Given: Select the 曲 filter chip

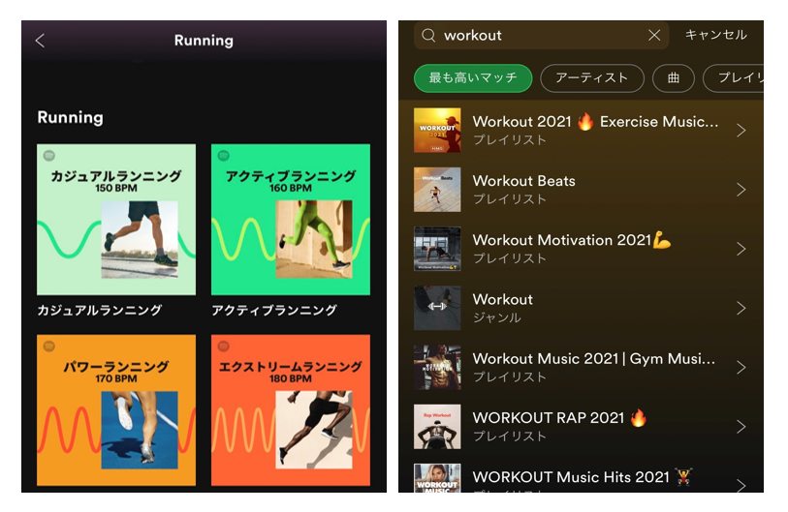Looking at the screenshot, I should click(674, 77).
